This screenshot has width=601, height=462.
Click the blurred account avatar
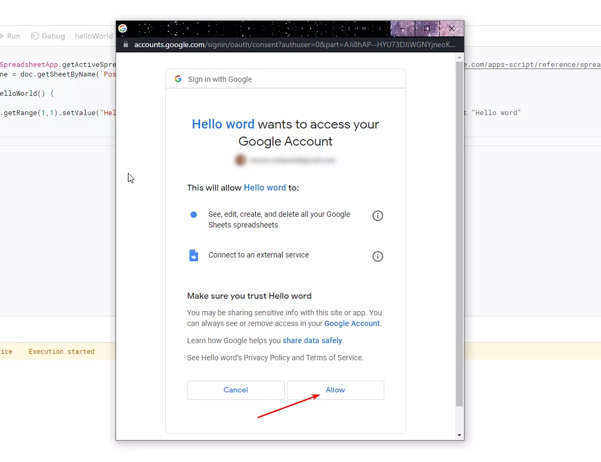pyautogui.click(x=240, y=160)
